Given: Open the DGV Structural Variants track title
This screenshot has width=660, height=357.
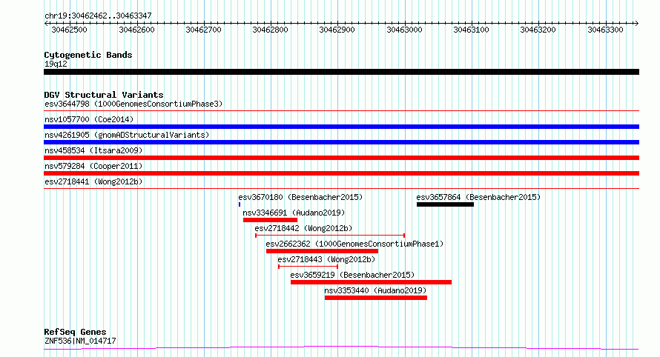Looking at the screenshot, I should [x=104, y=95].
